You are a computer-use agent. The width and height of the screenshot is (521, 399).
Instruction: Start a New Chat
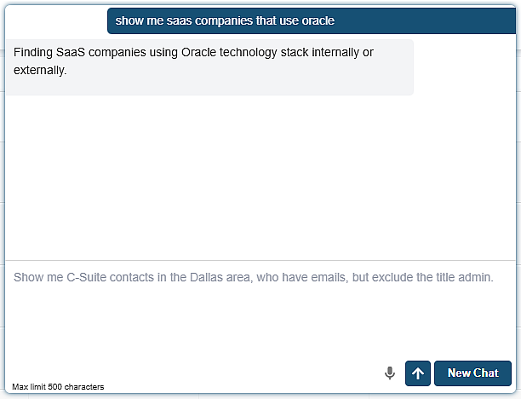coord(472,373)
